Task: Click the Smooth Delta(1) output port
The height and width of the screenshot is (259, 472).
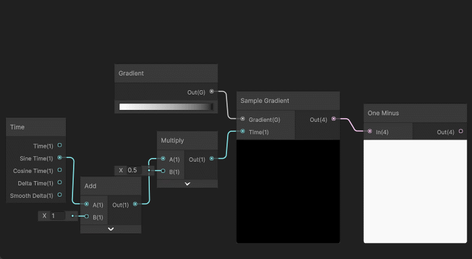Action: [59, 195]
